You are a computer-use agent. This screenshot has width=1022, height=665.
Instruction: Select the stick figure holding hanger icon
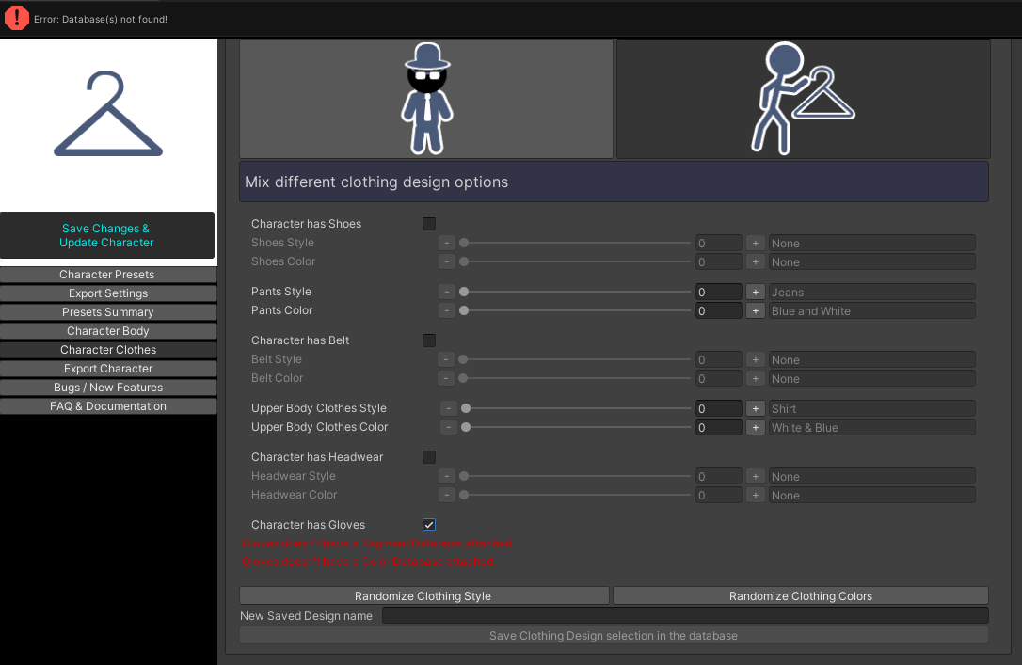click(x=803, y=99)
